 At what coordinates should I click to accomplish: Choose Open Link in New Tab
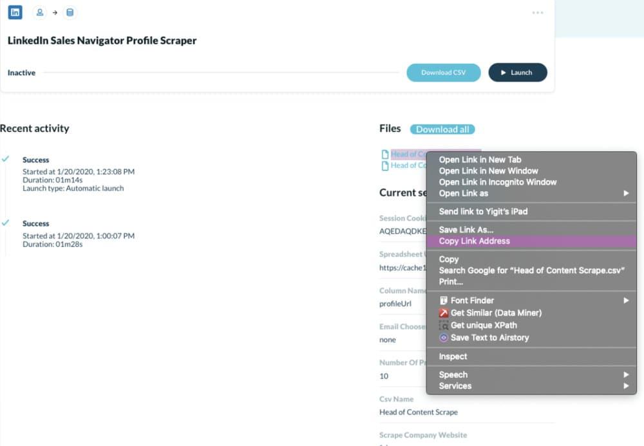(x=531, y=160)
